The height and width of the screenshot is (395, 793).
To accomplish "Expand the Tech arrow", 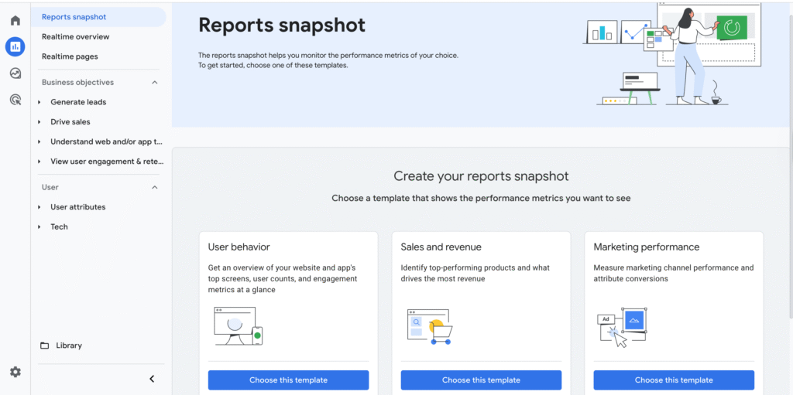I will click(39, 227).
